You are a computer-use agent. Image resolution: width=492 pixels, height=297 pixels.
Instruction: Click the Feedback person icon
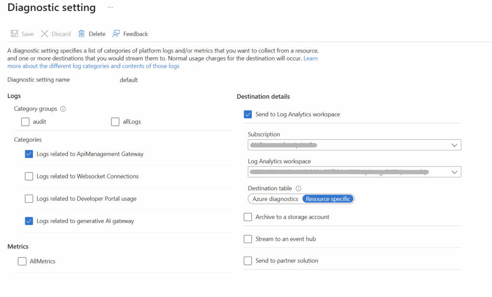pyautogui.click(x=116, y=34)
